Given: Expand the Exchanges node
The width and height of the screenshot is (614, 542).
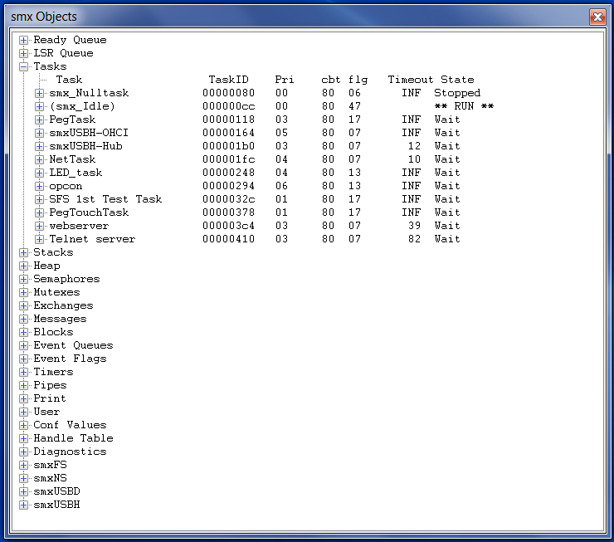Looking at the screenshot, I should tap(23, 305).
